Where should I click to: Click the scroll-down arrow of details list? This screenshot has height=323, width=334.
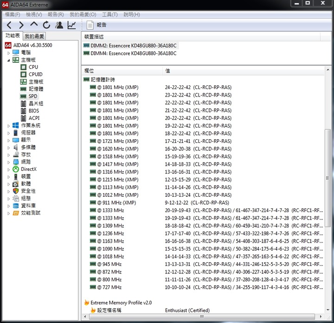tap(328, 310)
